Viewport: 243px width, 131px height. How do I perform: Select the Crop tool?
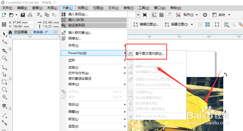[x=4, y=51]
